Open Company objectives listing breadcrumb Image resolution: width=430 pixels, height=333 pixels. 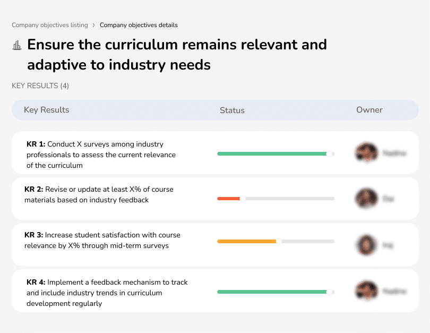point(50,25)
